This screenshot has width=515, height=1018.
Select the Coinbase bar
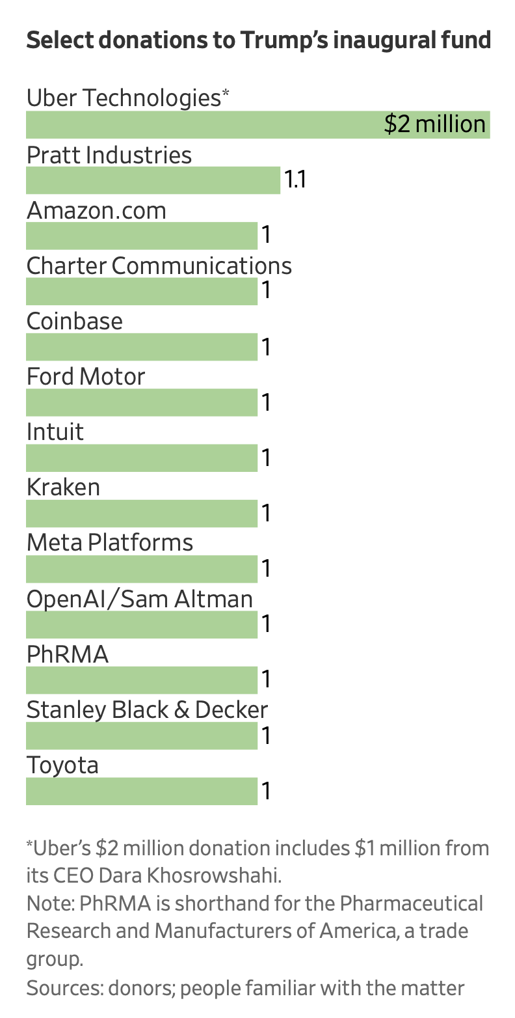click(142, 347)
